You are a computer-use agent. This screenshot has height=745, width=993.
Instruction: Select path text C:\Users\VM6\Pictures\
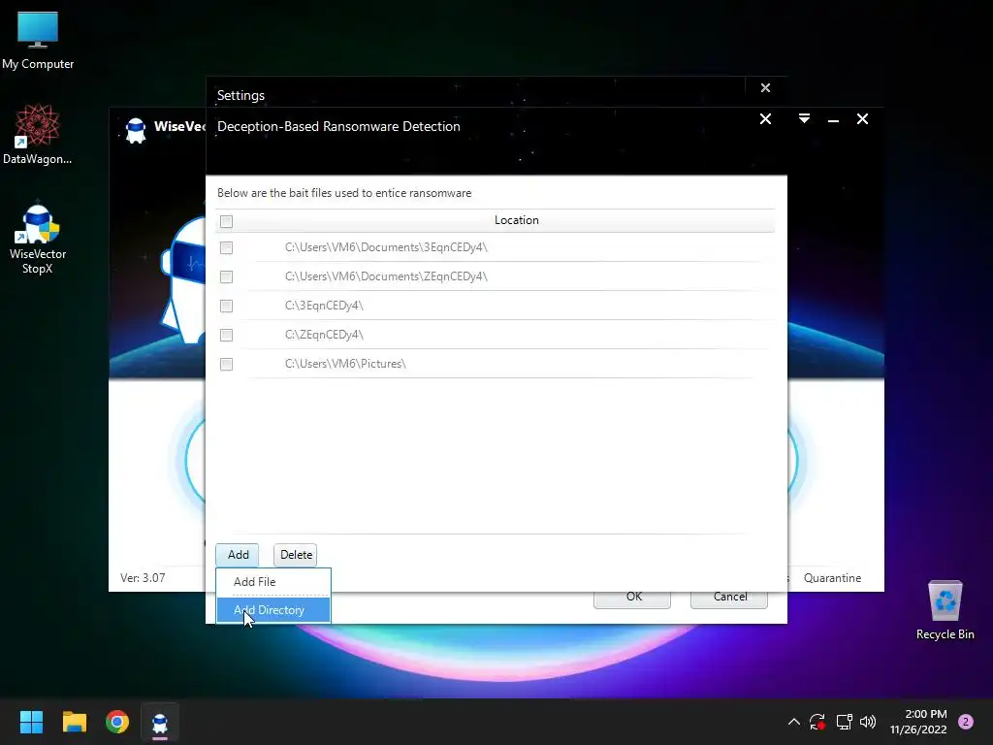point(345,364)
